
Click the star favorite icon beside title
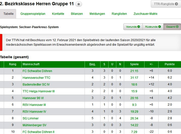[79, 4]
